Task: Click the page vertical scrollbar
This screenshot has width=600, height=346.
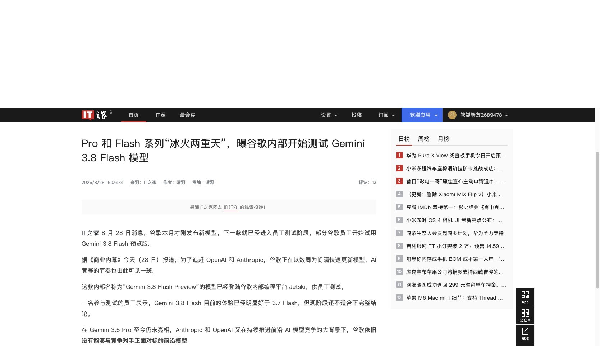Action: click(597, 219)
